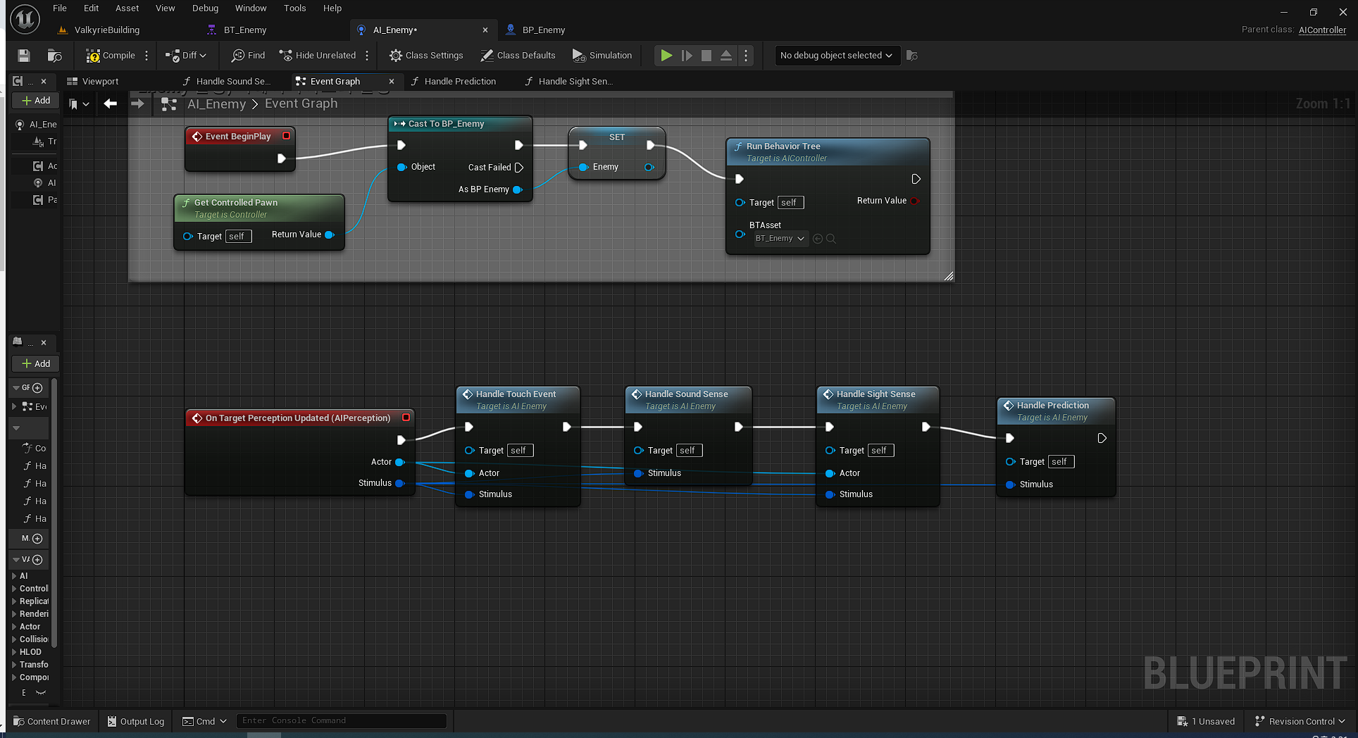Open the Tools menu

pos(294,8)
